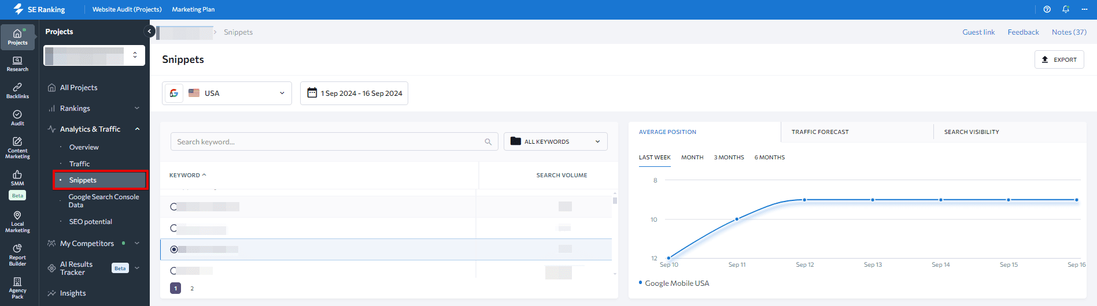The height and width of the screenshot is (306, 1097).
Task: Open the Content Marketing sidebar icon
Action: coord(17,148)
